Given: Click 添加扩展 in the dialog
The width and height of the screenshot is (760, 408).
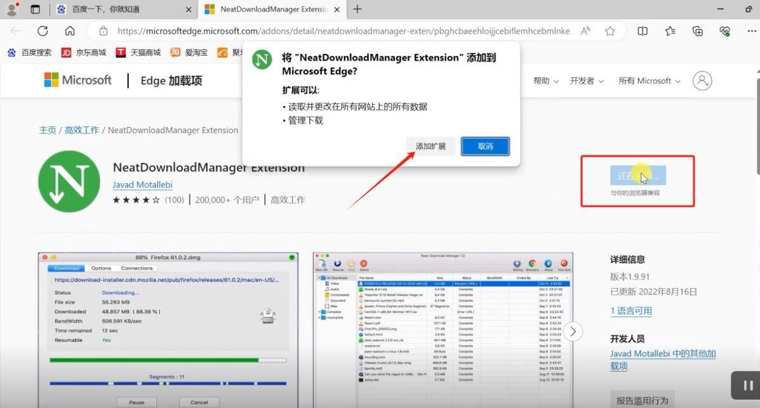Looking at the screenshot, I should coord(430,147).
